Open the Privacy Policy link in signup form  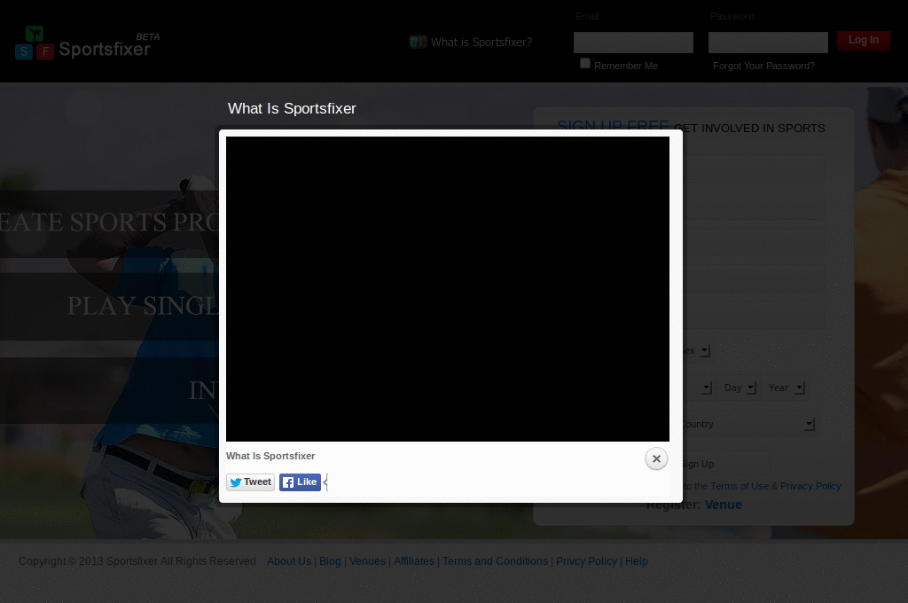click(x=810, y=486)
